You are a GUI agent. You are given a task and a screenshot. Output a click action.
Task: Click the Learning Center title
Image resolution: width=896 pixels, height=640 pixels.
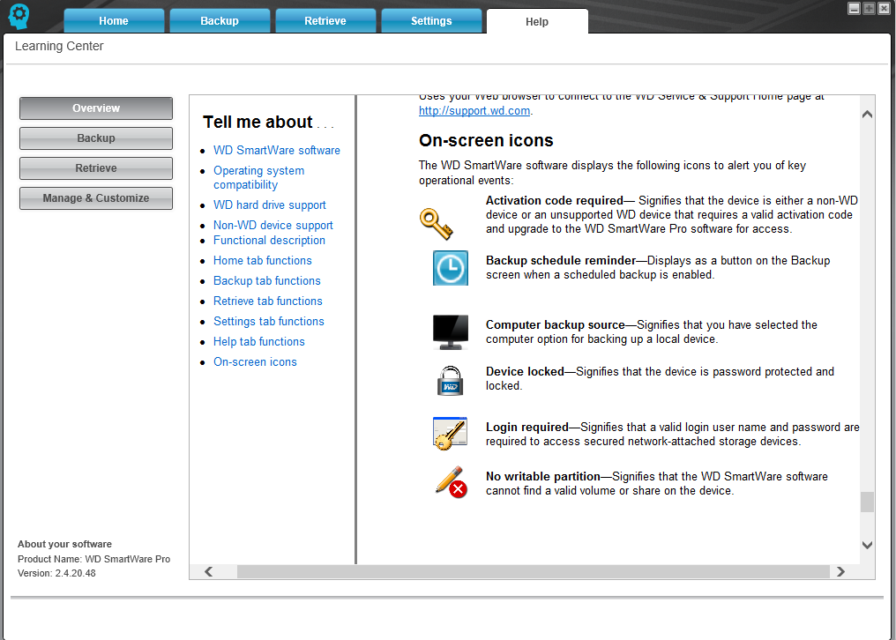point(59,47)
